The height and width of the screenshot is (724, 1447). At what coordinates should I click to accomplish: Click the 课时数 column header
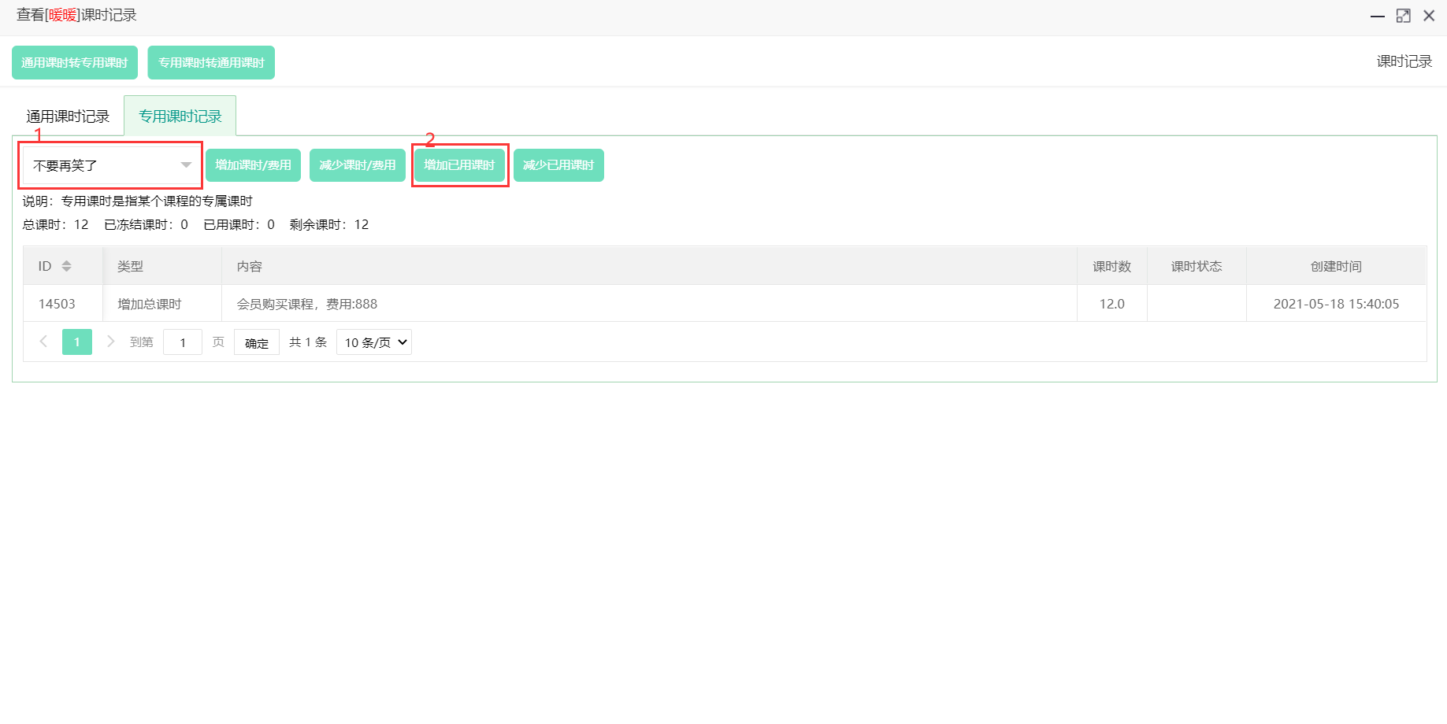1112,266
